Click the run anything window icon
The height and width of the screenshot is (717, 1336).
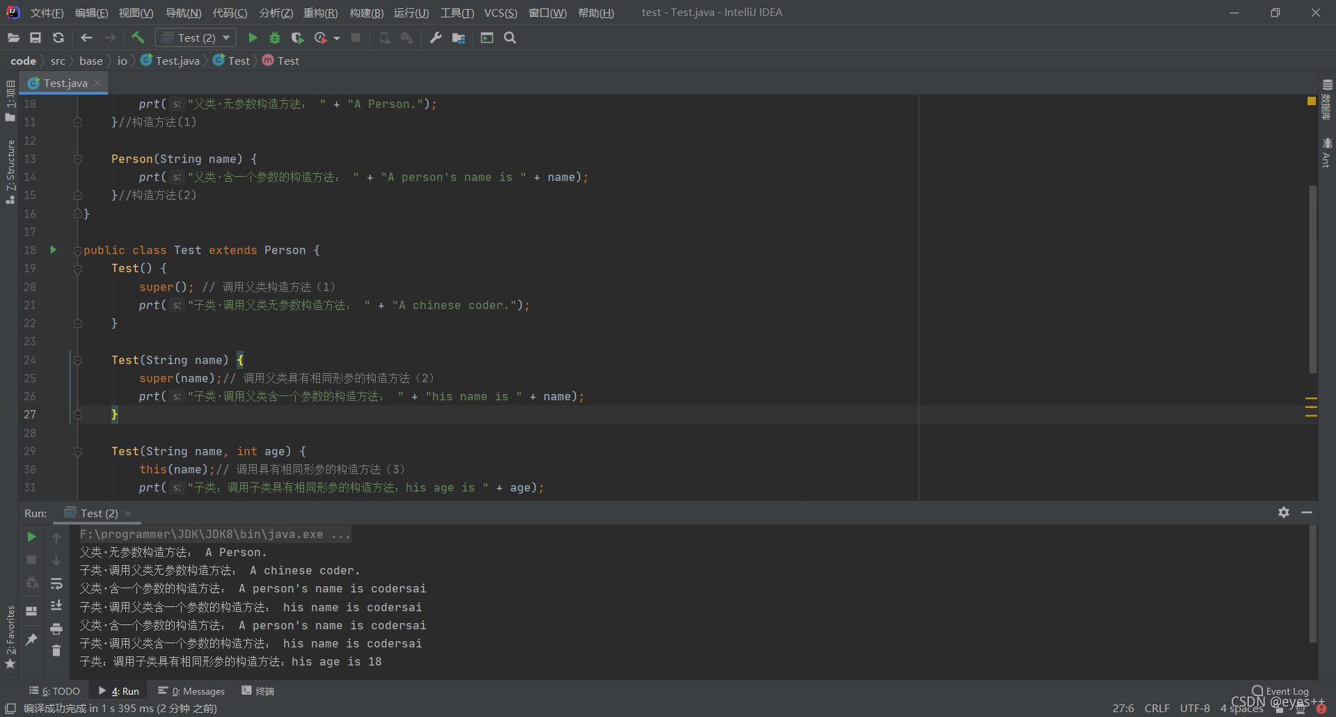(487, 38)
